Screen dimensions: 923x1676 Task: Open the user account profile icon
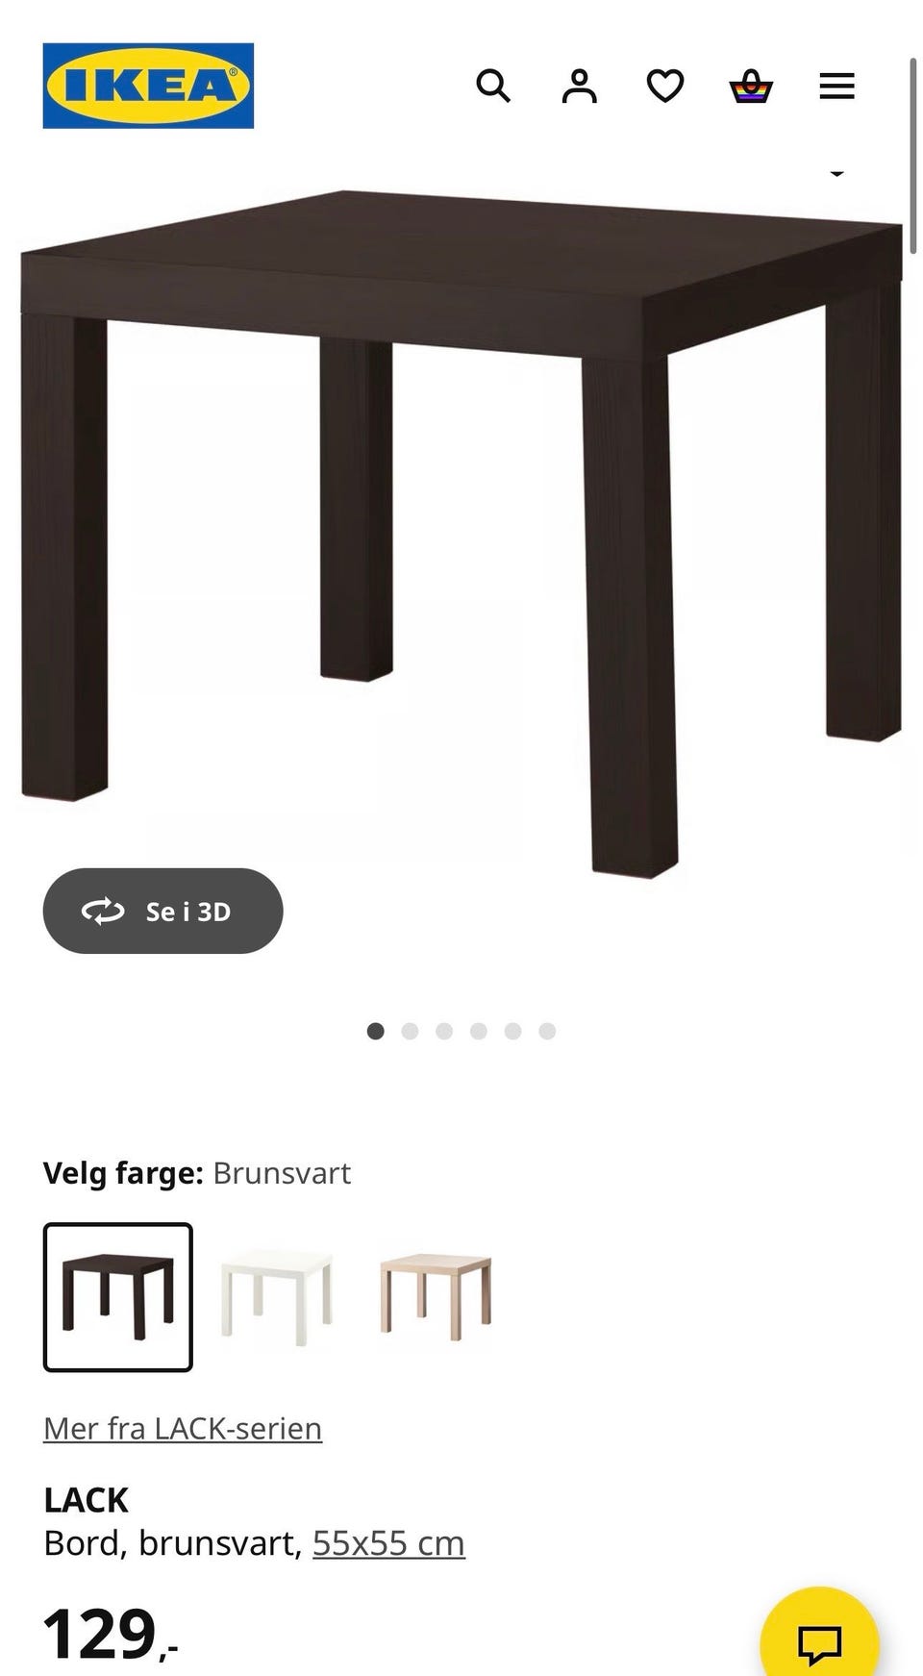(x=579, y=86)
